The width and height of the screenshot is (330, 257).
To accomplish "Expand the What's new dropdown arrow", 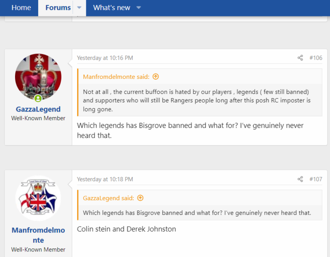I will pos(138,8).
